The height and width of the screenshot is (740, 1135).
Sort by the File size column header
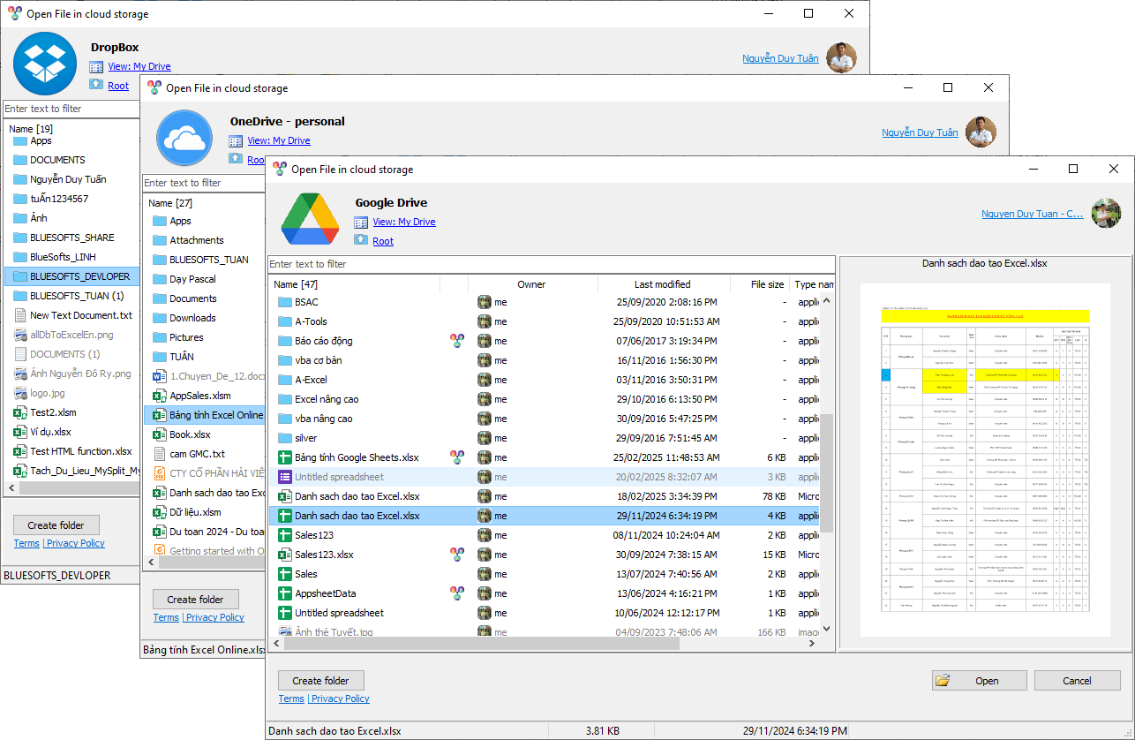click(759, 284)
